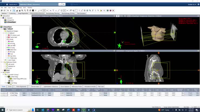Open the Dose Statistics tab

point(65,87)
